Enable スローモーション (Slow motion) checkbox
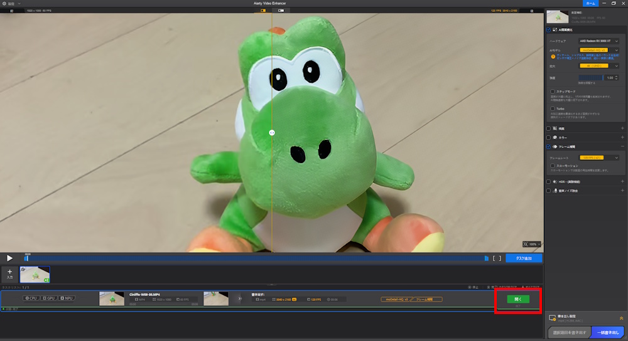This screenshot has height=341, width=628. tap(553, 165)
